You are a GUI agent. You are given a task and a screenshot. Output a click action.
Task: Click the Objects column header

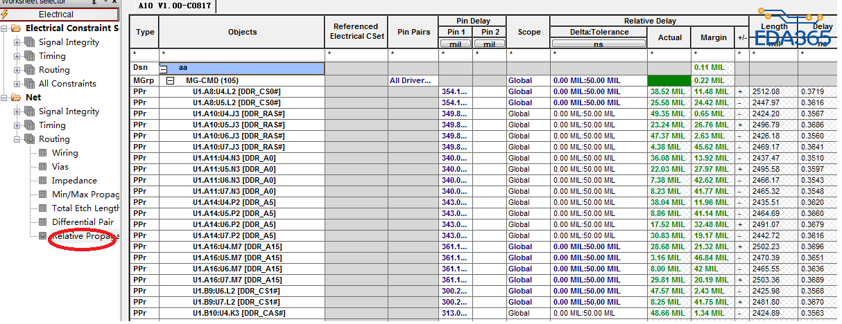242,32
